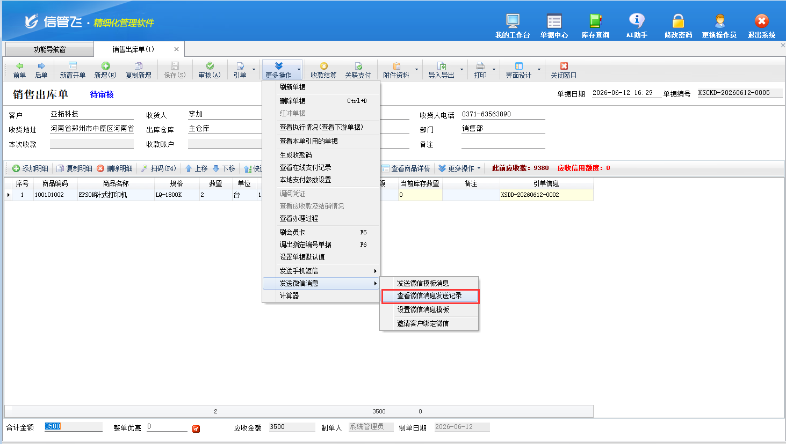This screenshot has height=444, width=786.
Task: Click the 规格 cell LQ-1800K
Action: tap(176, 195)
